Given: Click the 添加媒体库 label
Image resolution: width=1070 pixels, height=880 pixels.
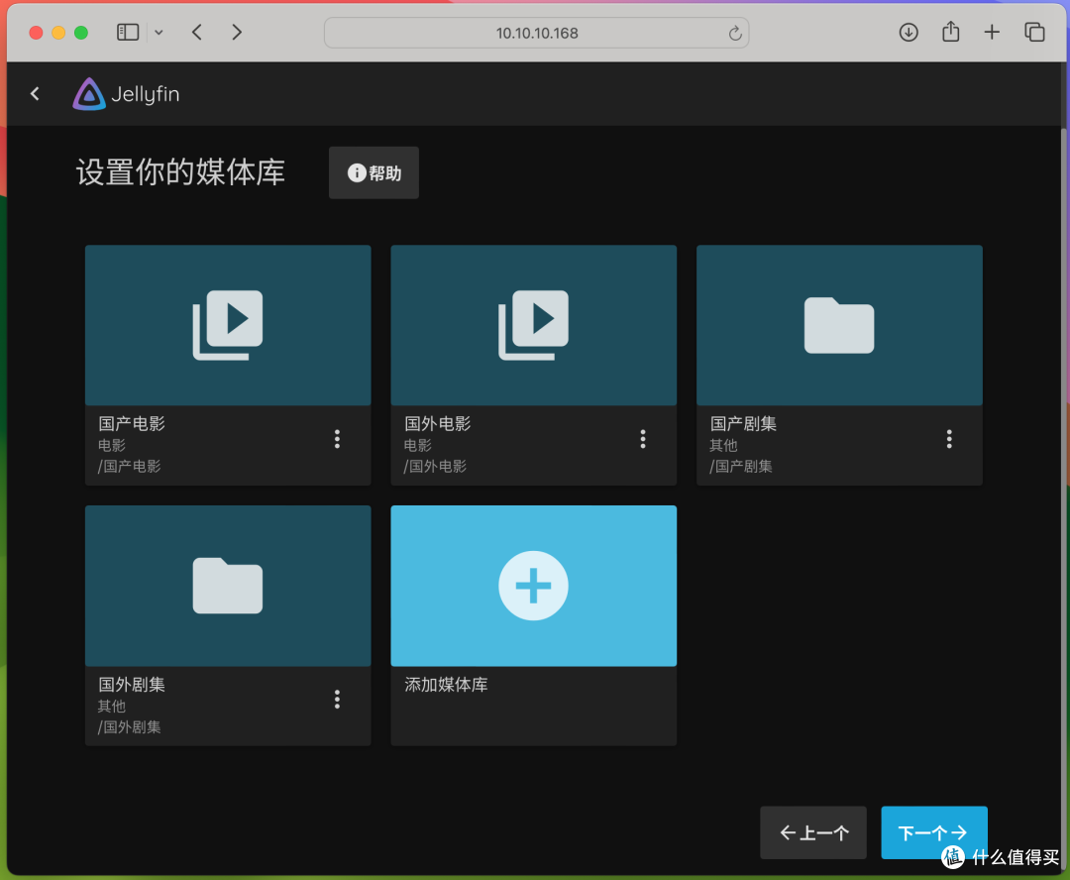Looking at the screenshot, I should point(446,685).
